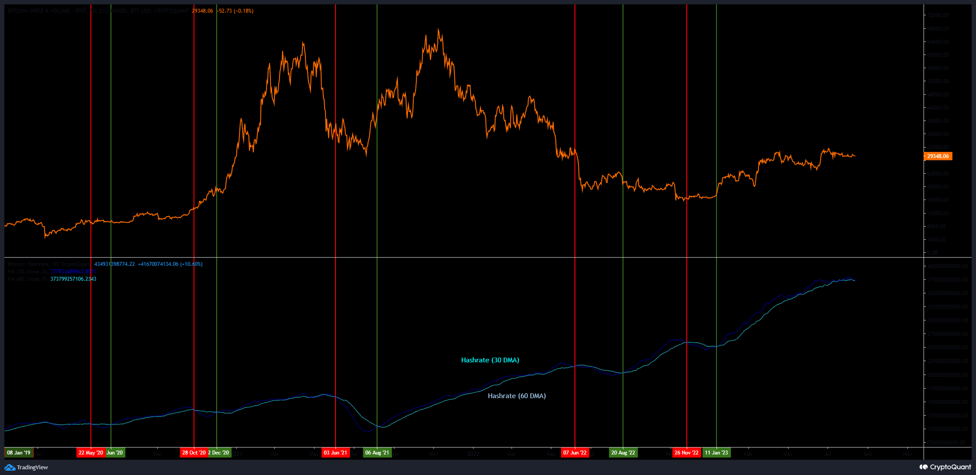
Task: Select the 22 May '20 red marker
Action: (90, 453)
